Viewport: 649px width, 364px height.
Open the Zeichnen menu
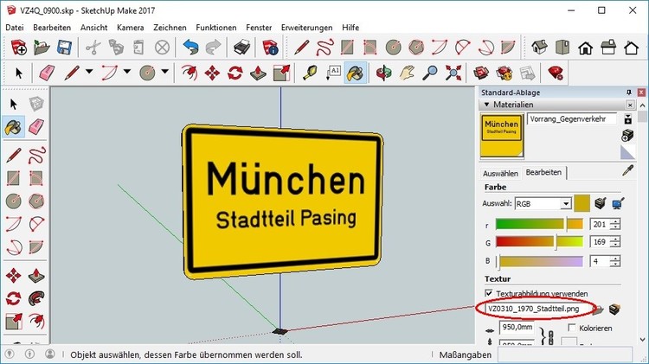click(x=170, y=28)
